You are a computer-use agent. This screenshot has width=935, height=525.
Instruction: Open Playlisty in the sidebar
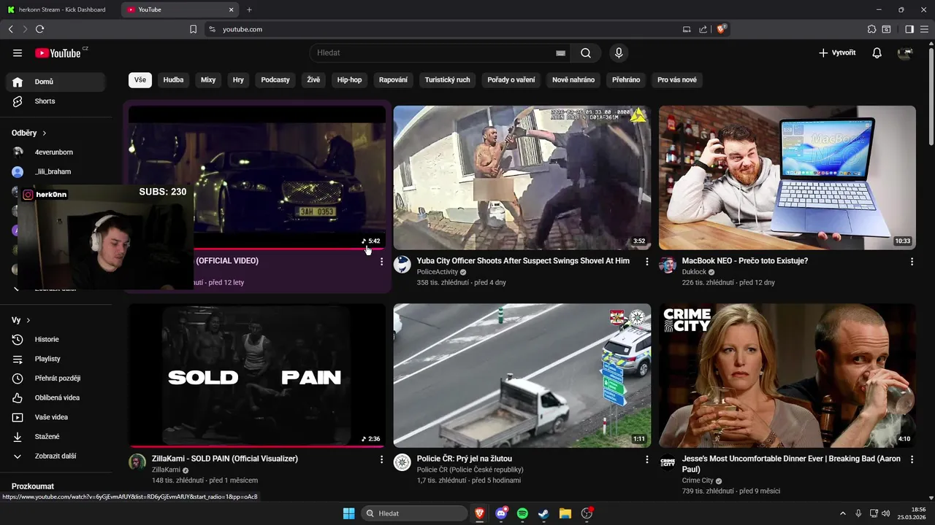pyautogui.click(x=56, y=359)
